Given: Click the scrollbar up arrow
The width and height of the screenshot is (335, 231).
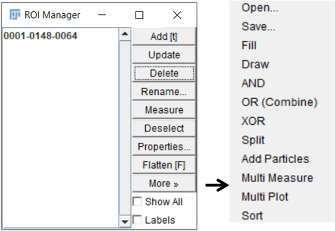Looking at the screenshot, I should coord(125,34).
